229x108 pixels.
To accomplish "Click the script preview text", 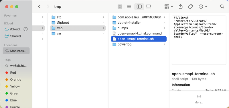I will (x=198, y=27).
